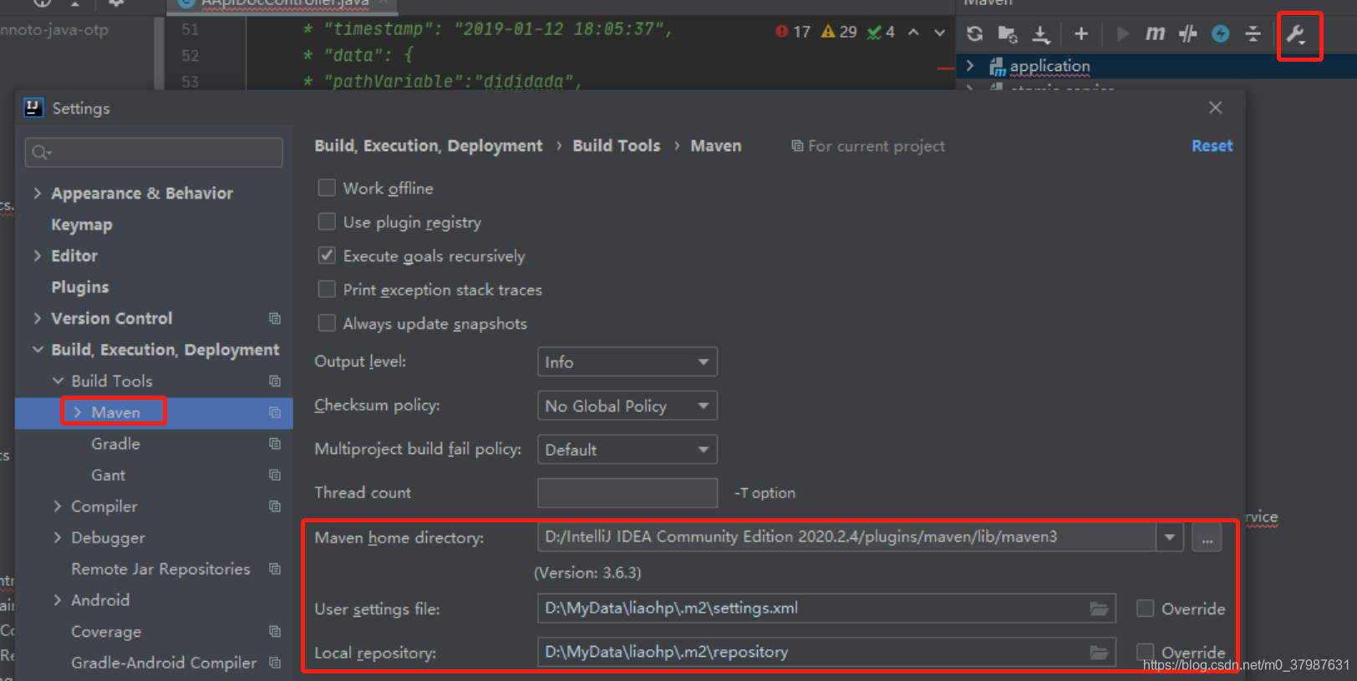Expand Appearance & Behavior section
Screen dimensions: 1357x681
click(38, 193)
